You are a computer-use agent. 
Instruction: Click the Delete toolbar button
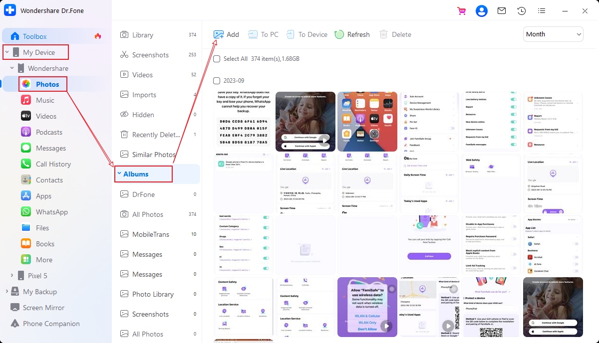coord(395,34)
